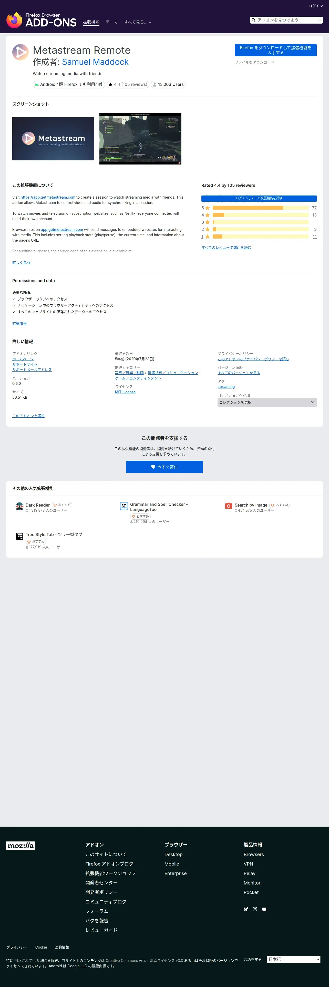Open the コレクションを選択 dropdown
This screenshot has height=987, width=329.
coord(267,402)
